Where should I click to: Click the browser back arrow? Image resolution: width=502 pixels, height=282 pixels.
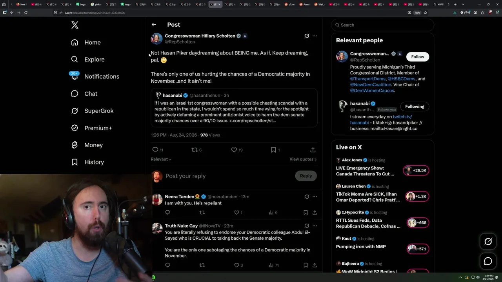coord(12,13)
